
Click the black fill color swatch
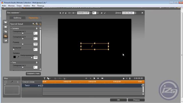pyautogui.click(x=15, y=57)
